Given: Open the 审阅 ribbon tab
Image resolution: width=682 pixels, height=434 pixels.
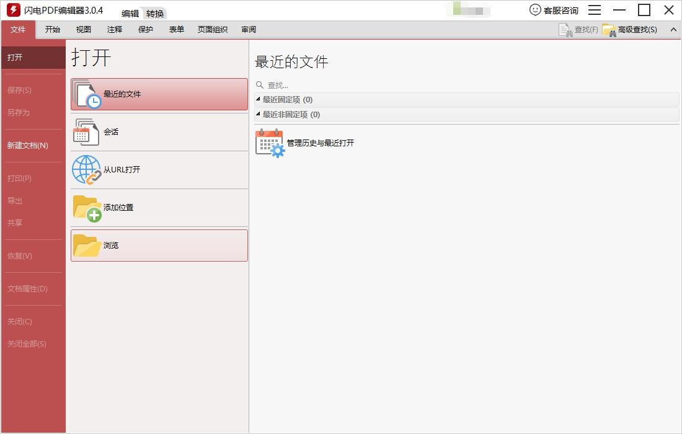Looking at the screenshot, I should pyautogui.click(x=248, y=29).
